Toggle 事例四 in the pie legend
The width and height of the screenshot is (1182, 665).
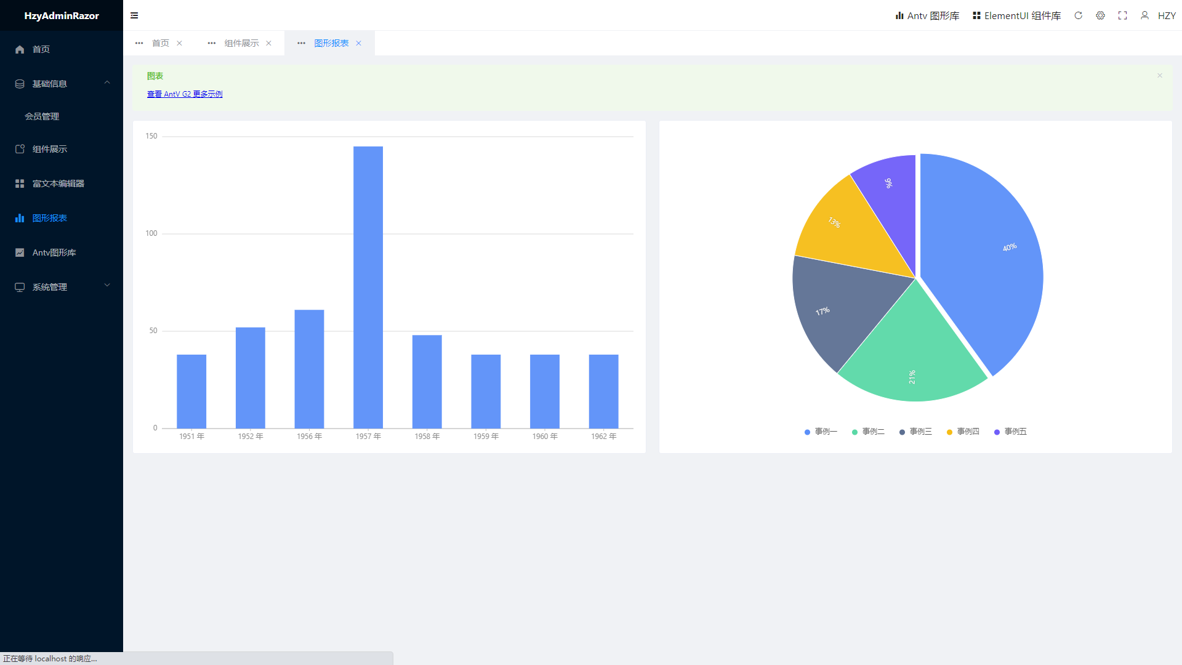click(x=963, y=432)
